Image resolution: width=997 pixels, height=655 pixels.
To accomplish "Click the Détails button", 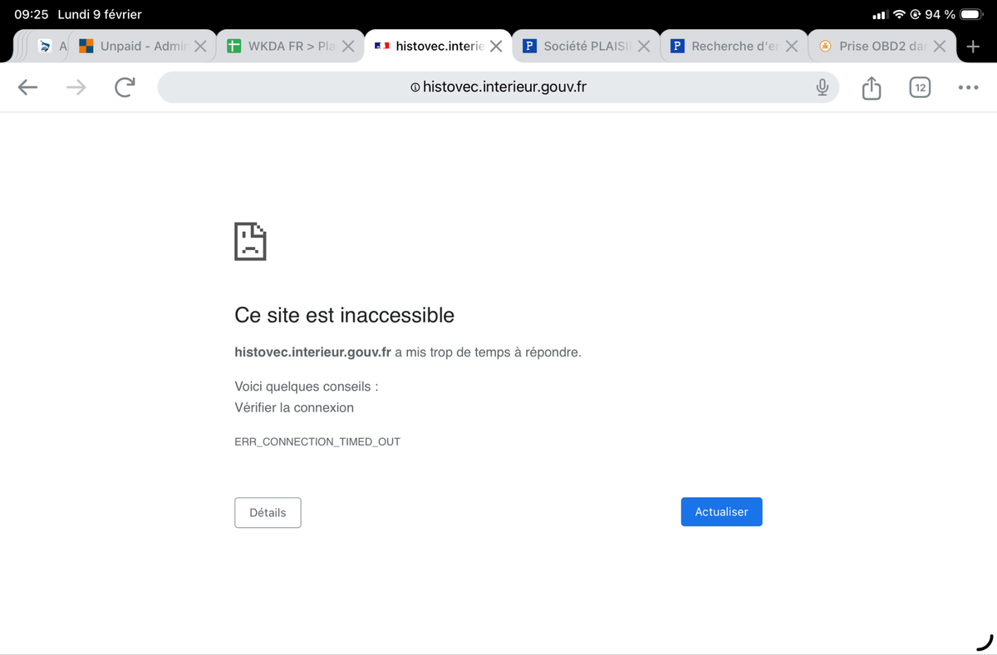I will click(268, 513).
